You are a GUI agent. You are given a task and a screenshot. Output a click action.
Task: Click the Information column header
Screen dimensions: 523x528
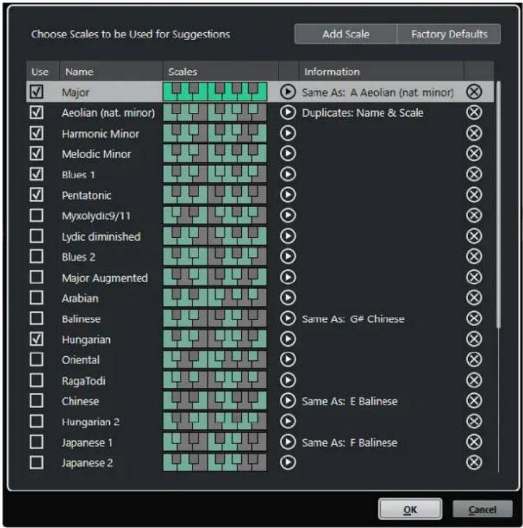pyautogui.click(x=381, y=72)
